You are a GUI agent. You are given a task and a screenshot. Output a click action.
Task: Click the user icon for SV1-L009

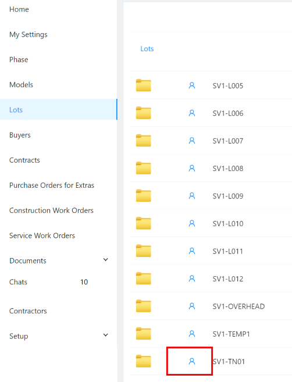192,195
